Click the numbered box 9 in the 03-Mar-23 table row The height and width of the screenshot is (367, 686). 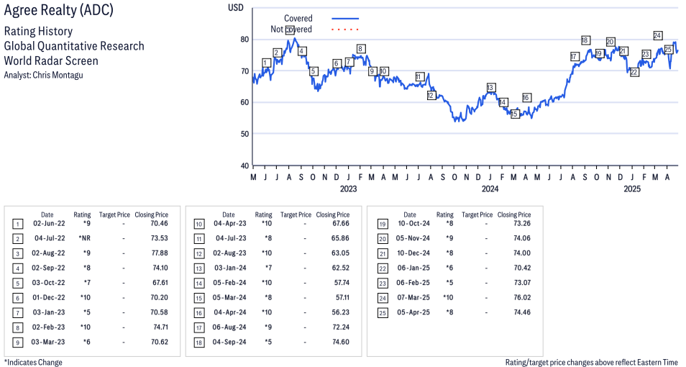(x=17, y=343)
